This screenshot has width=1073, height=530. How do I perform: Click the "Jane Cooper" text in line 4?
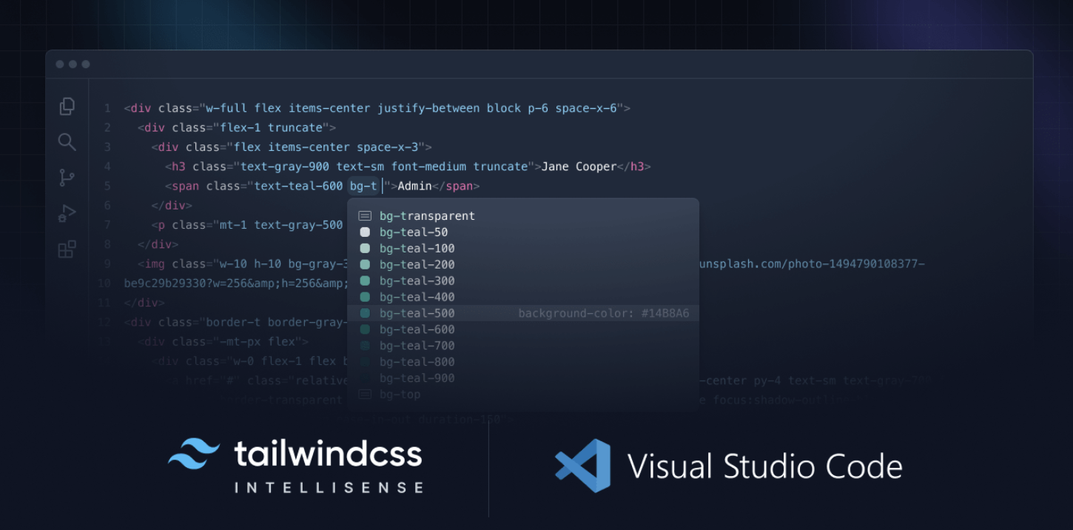point(579,167)
